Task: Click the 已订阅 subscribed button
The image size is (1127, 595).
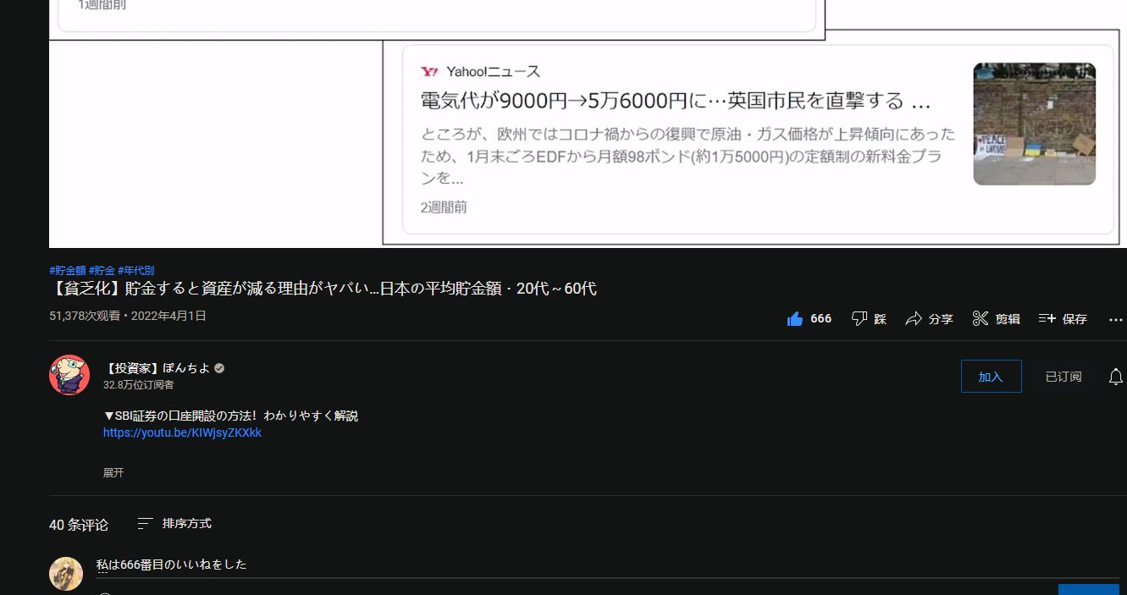Action: tap(1063, 377)
